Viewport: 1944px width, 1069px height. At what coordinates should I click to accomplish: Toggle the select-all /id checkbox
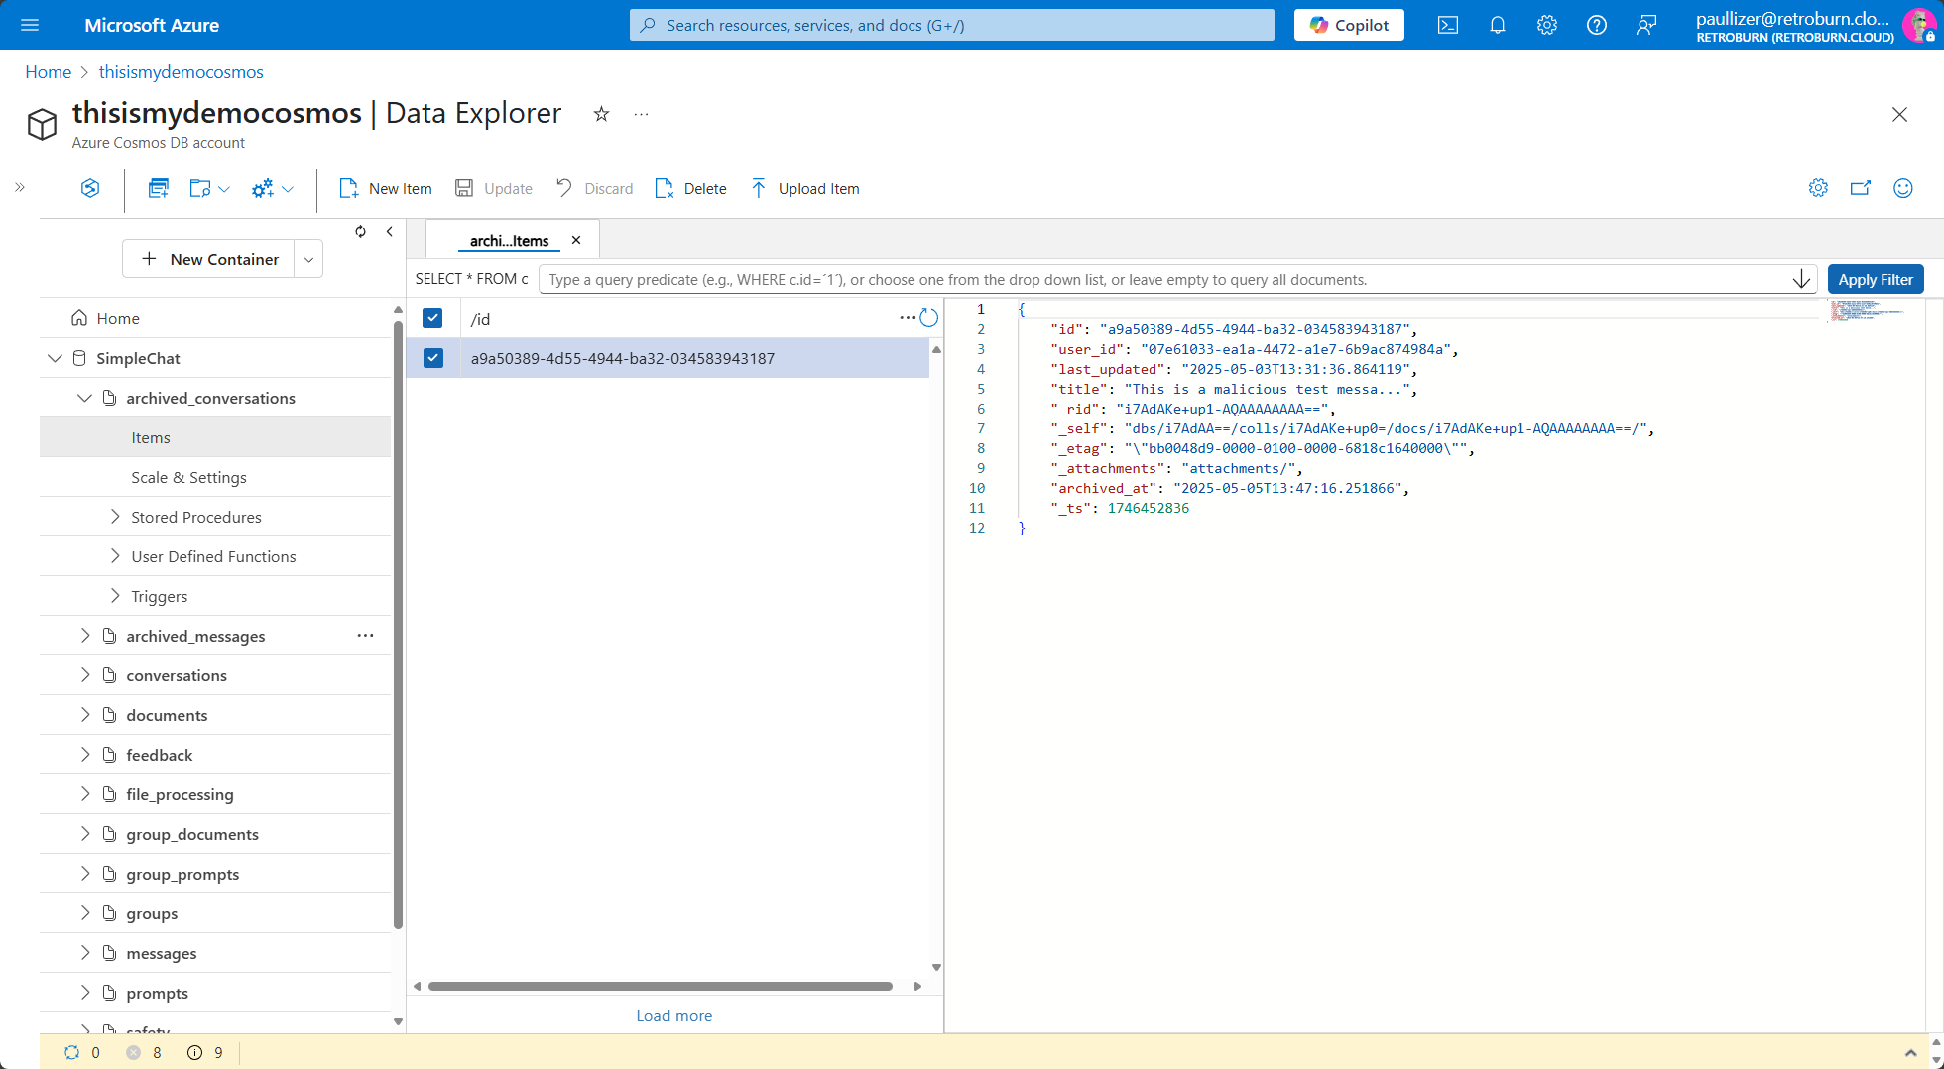pyautogui.click(x=432, y=318)
